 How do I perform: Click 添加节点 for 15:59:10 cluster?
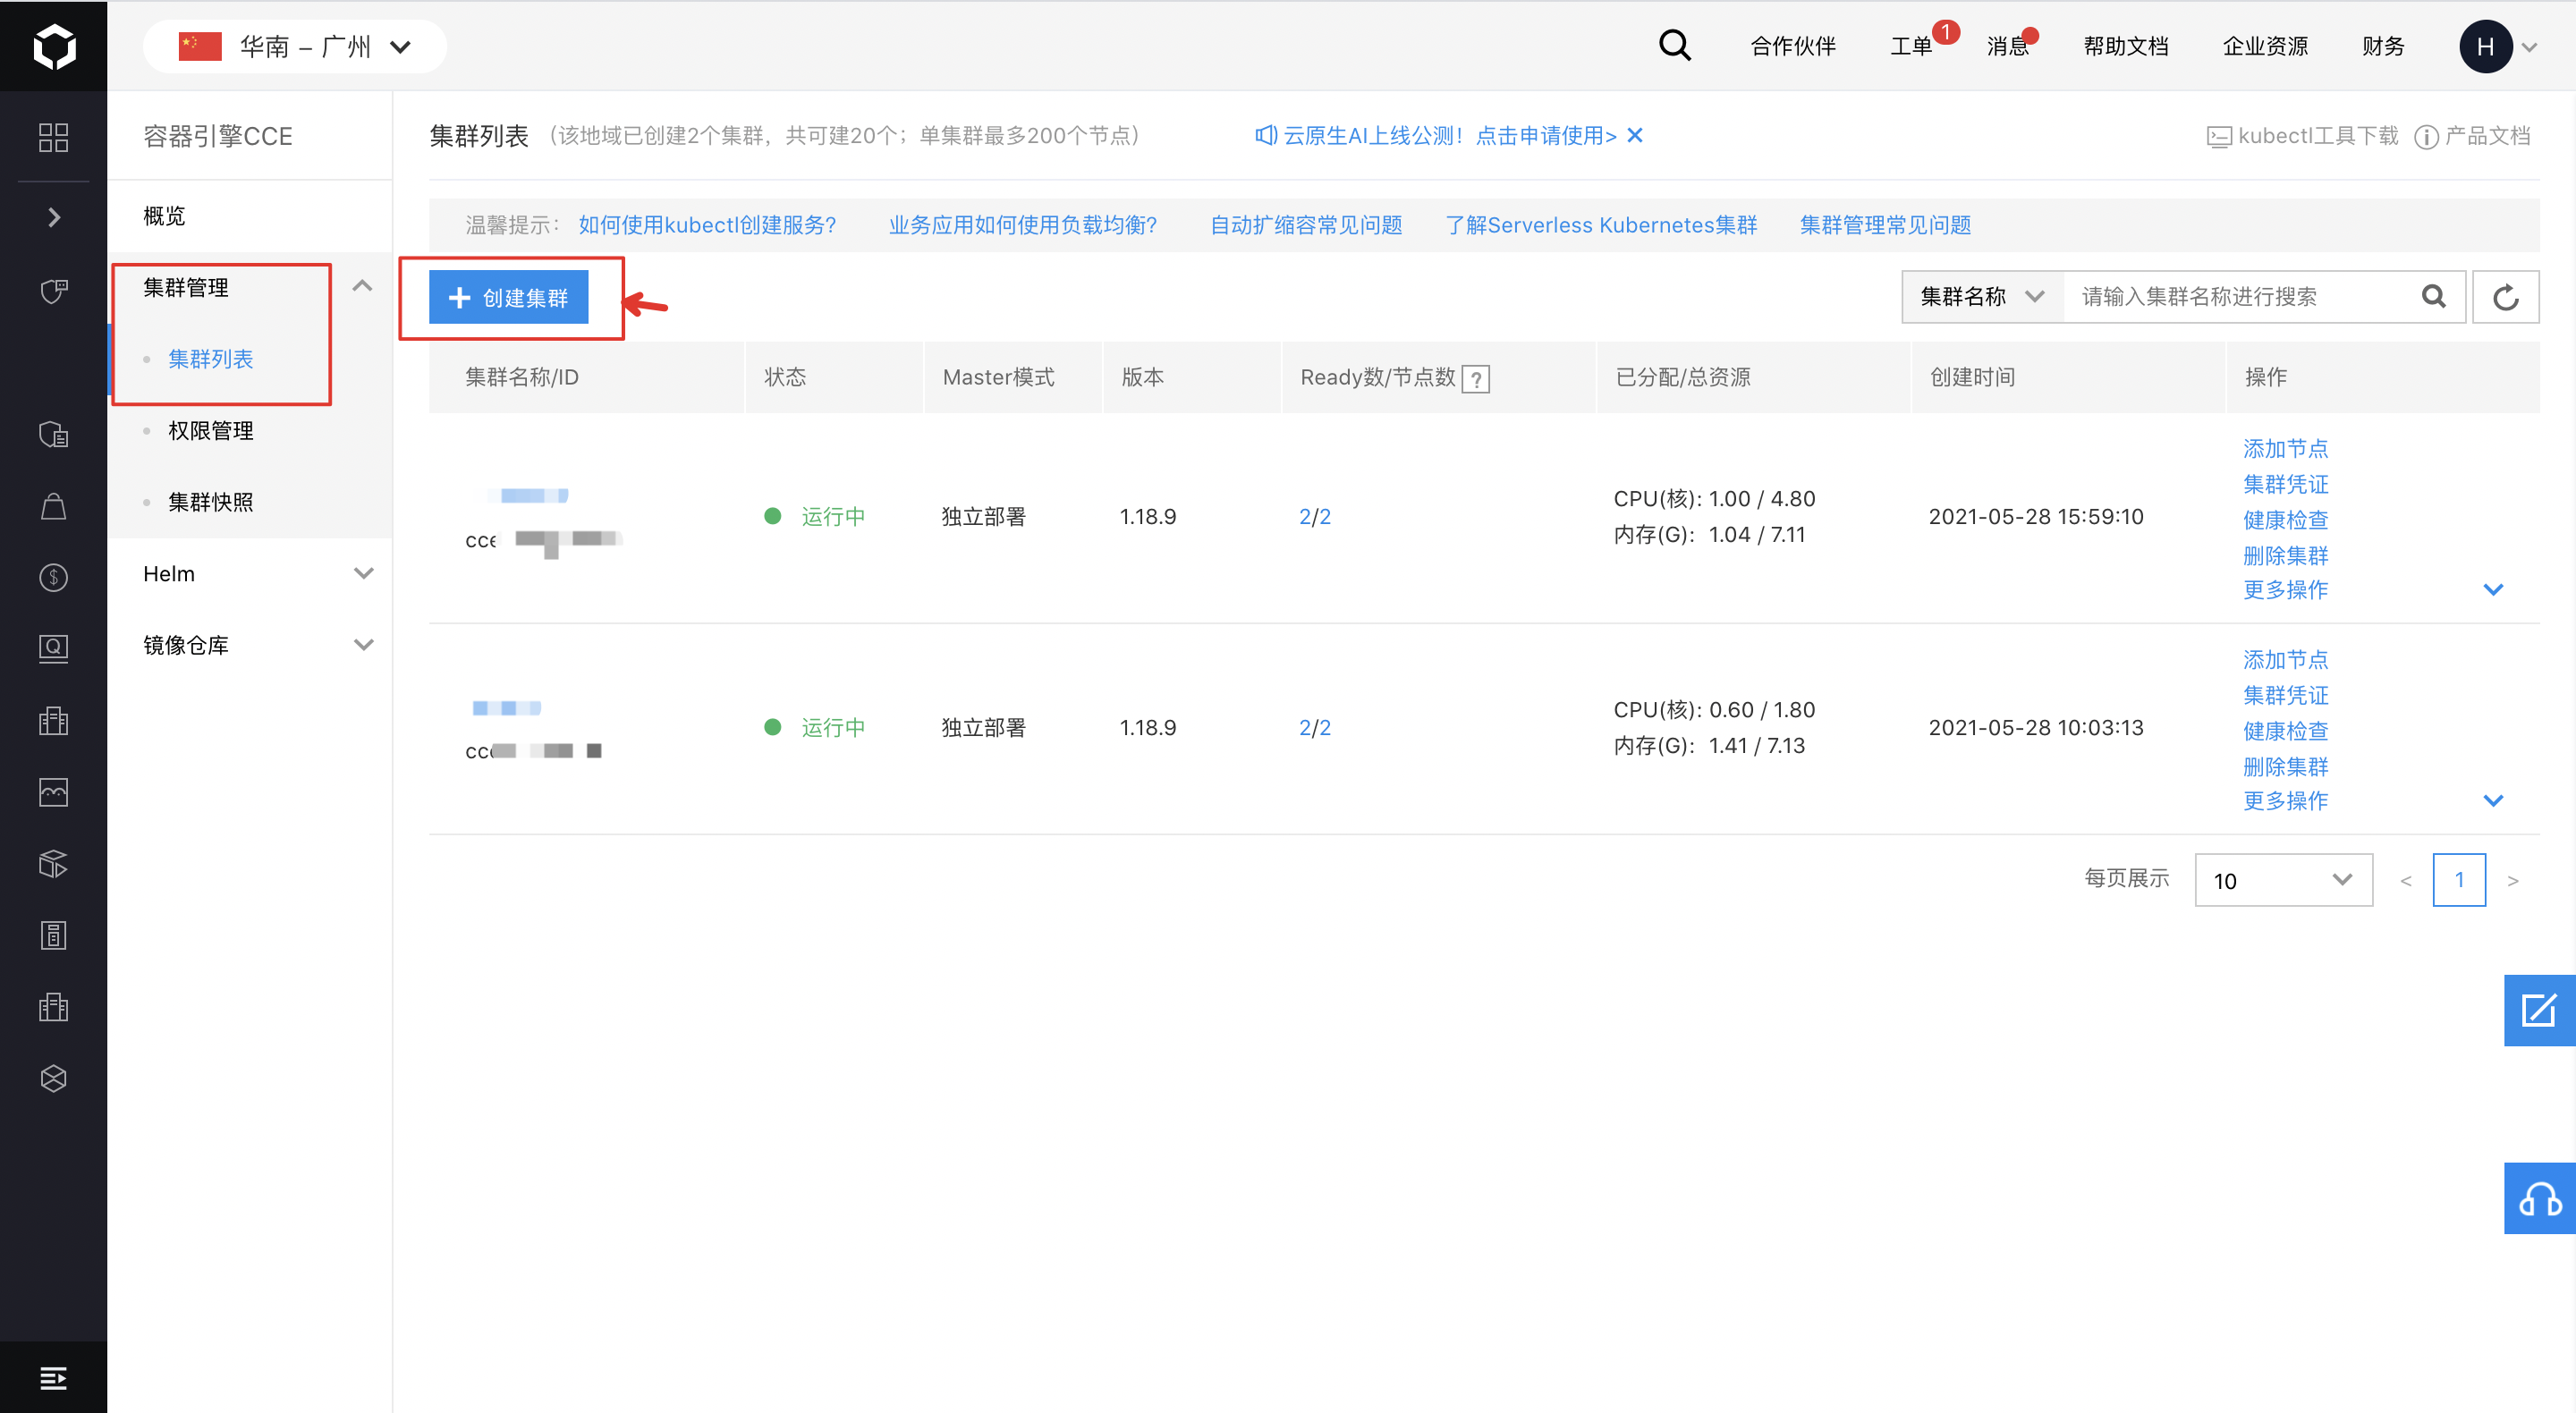point(2285,449)
